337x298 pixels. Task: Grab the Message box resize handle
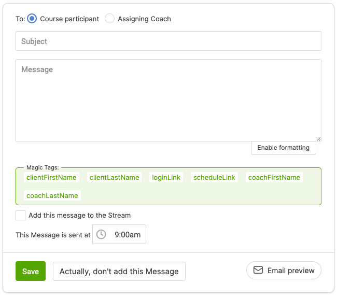pos(318,139)
